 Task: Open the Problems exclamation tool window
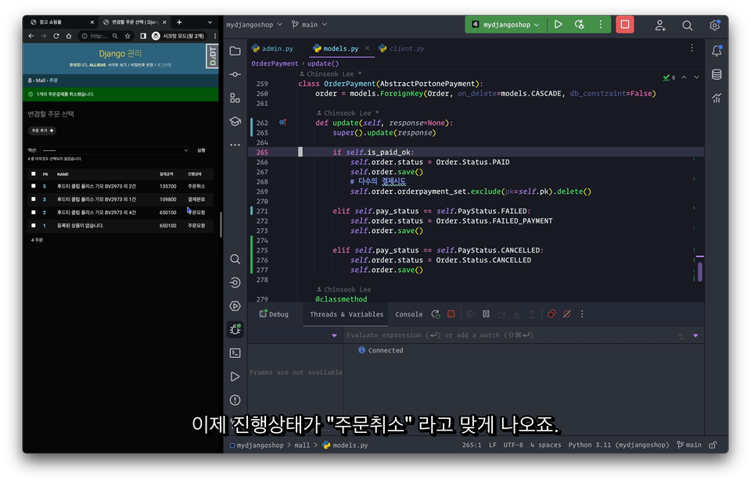[235, 399]
